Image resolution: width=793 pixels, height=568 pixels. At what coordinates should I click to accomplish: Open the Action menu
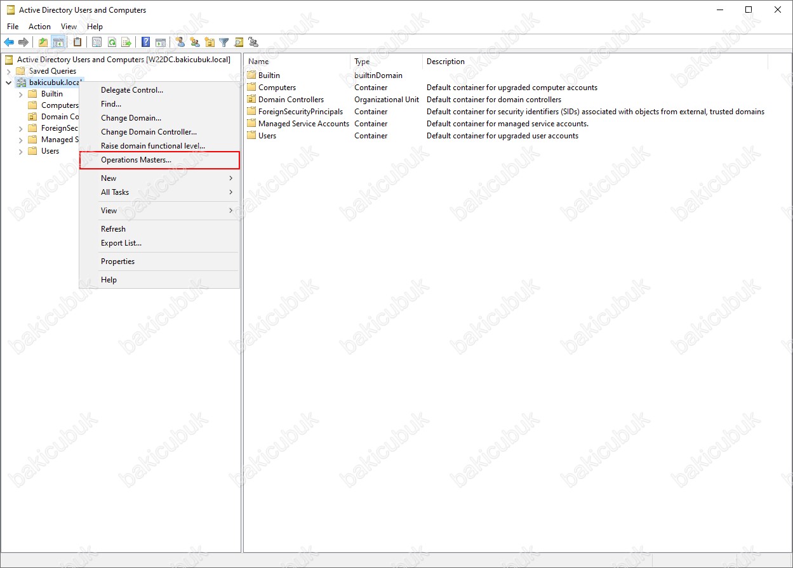(39, 27)
